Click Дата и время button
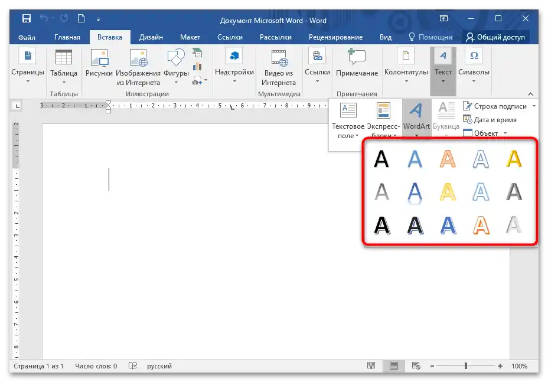Image resolution: width=548 pixels, height=382 pixels. [x=490, y=120]
